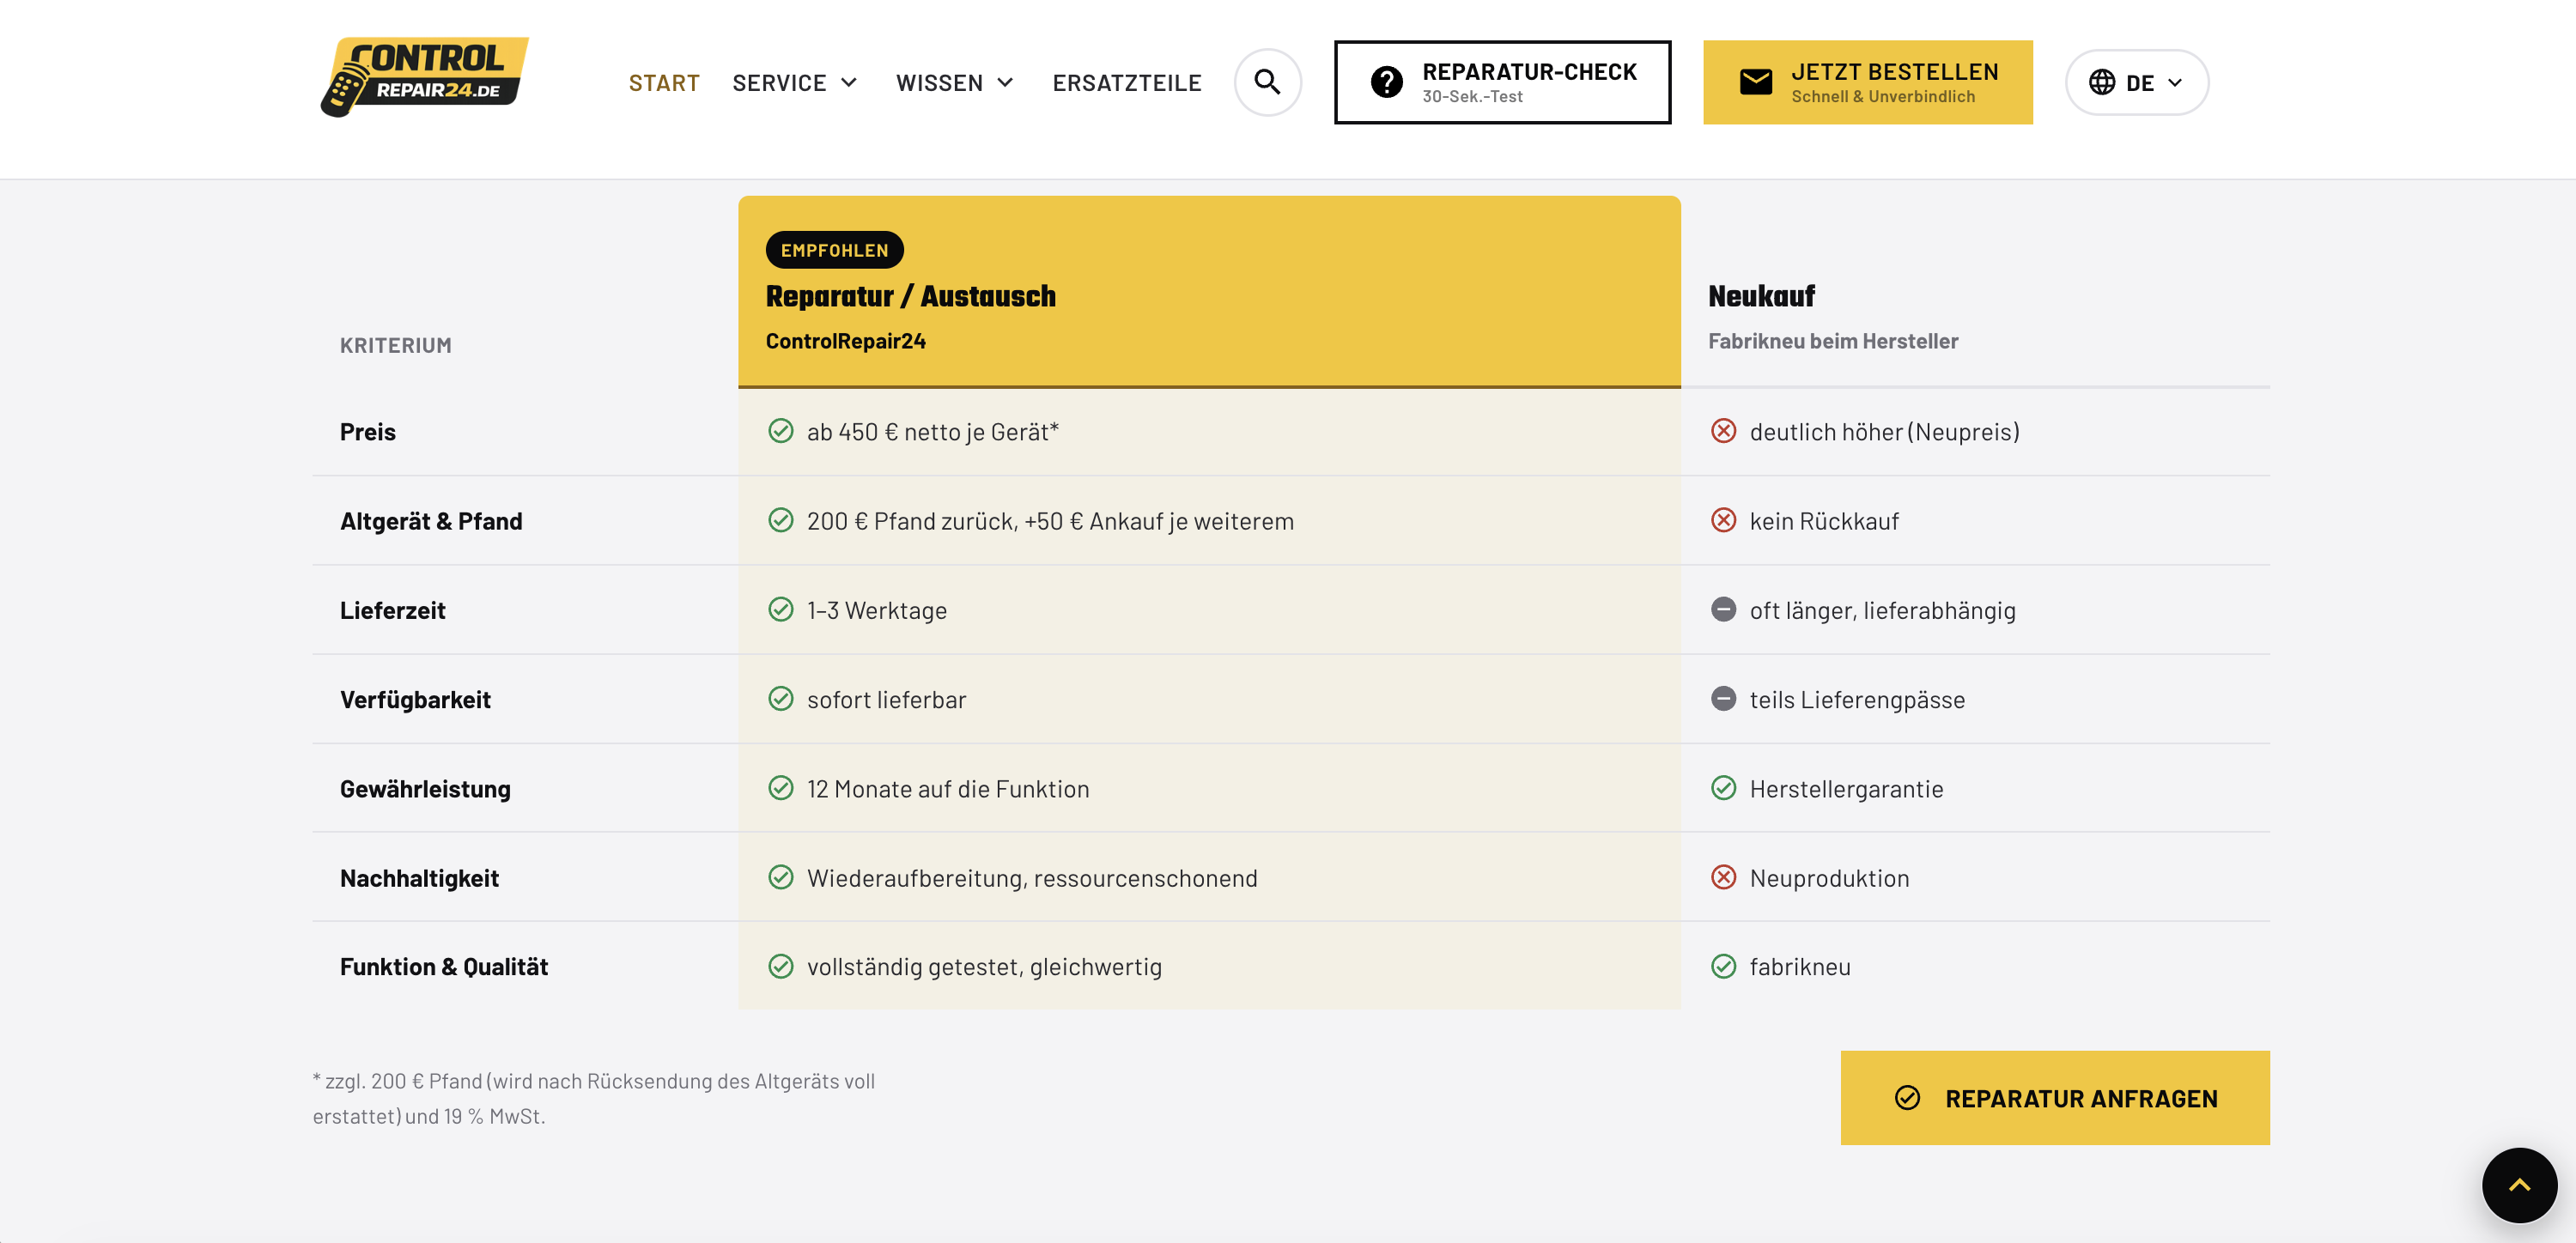Click the 'Altgerät & Pfand' row label
The height and width of the screenshot is (1243, 2576).
click(431, 521)
